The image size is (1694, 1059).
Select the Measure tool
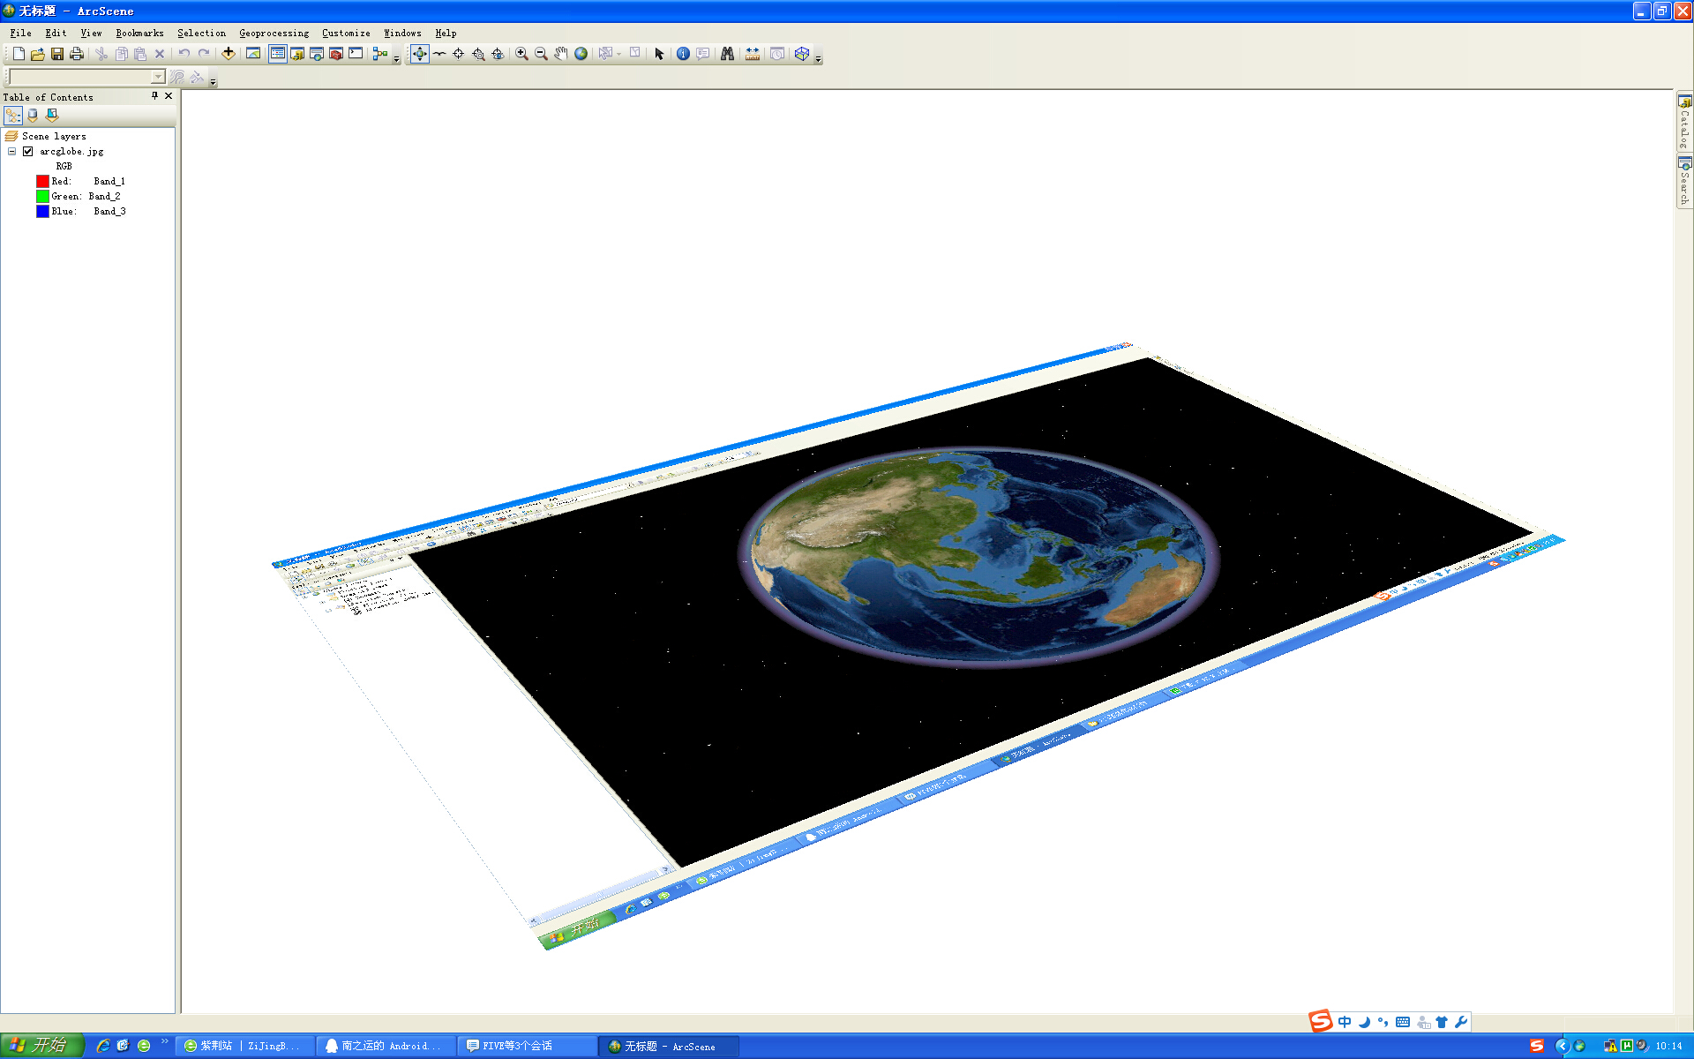753,54
